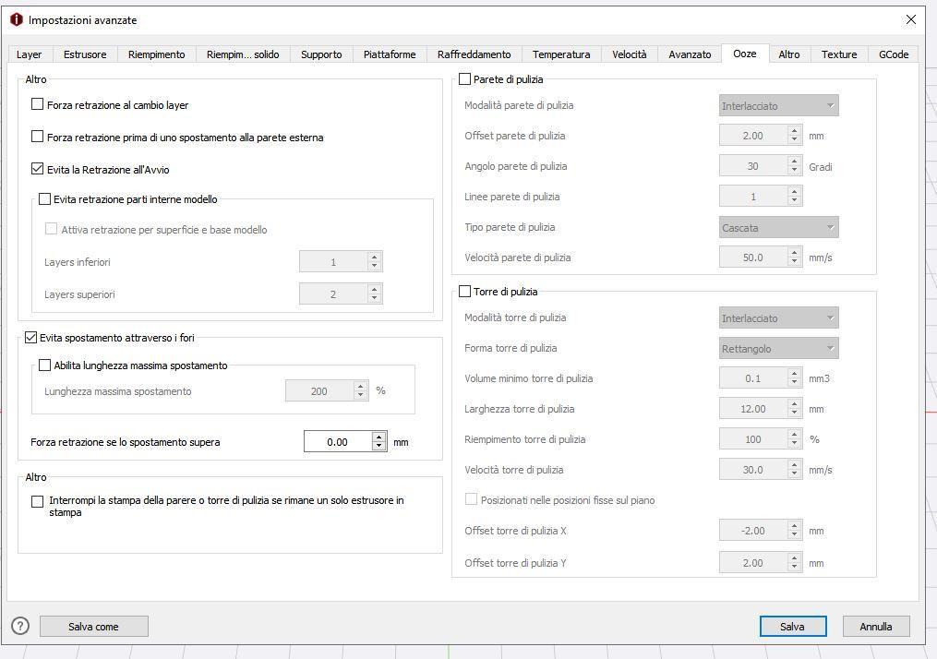937x659 pixels.
Task: Switch to the Estrusore tab
Action: click(x=85, y=54)
